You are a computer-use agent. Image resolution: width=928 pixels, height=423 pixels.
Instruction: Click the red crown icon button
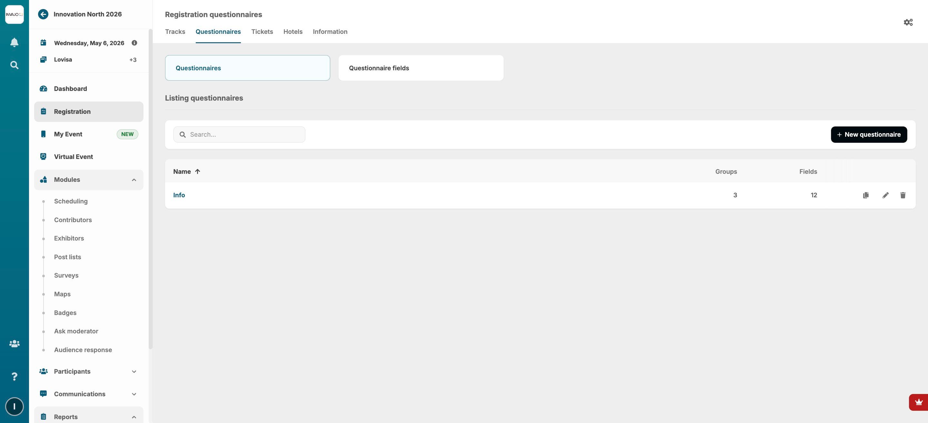[x=918, y=402]
